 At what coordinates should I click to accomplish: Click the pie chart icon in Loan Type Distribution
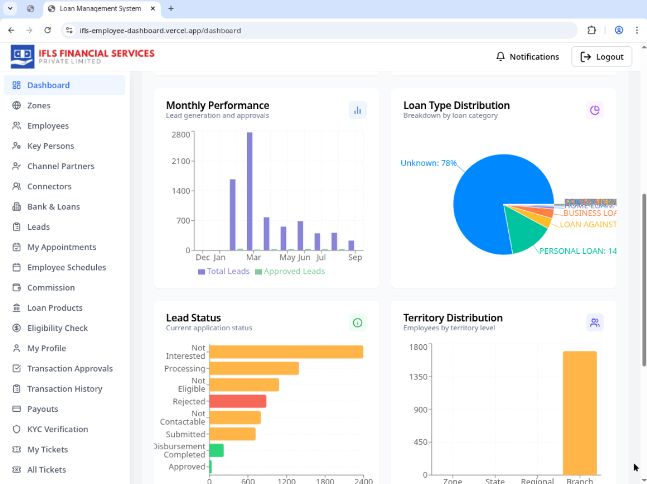coord(594,110)
